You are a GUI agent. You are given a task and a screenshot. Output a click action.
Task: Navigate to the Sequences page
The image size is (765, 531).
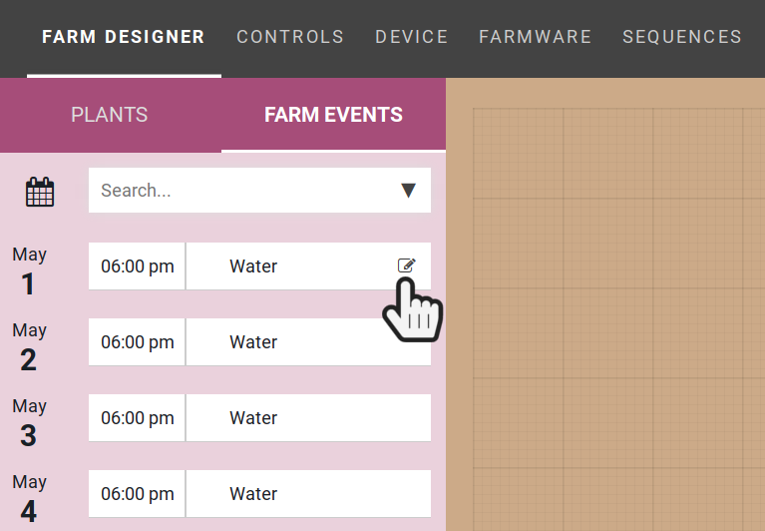point(682,37)
